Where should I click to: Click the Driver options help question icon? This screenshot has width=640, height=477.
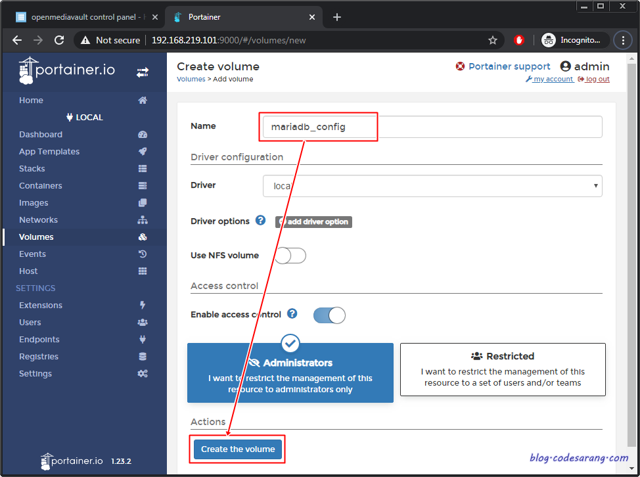pyautogui.click(x=260, y=220)
